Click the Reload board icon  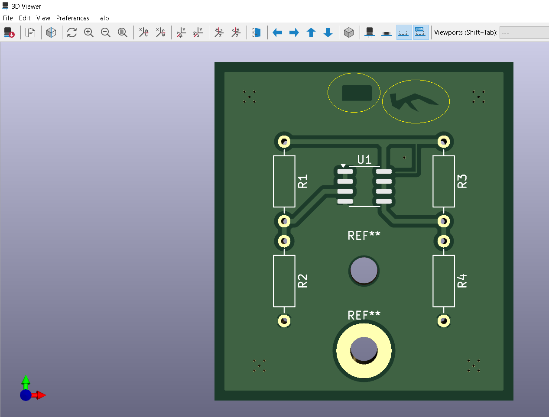click(x=9, y=32)
